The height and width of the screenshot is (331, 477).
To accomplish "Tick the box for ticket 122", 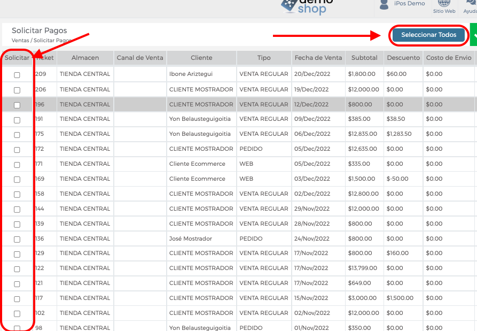I will pyautogui.click(x=17, y=269).
